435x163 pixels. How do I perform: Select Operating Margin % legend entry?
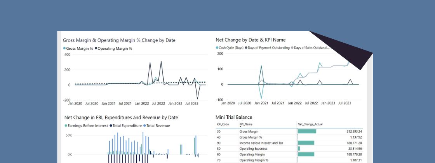[x=113, y=48]
